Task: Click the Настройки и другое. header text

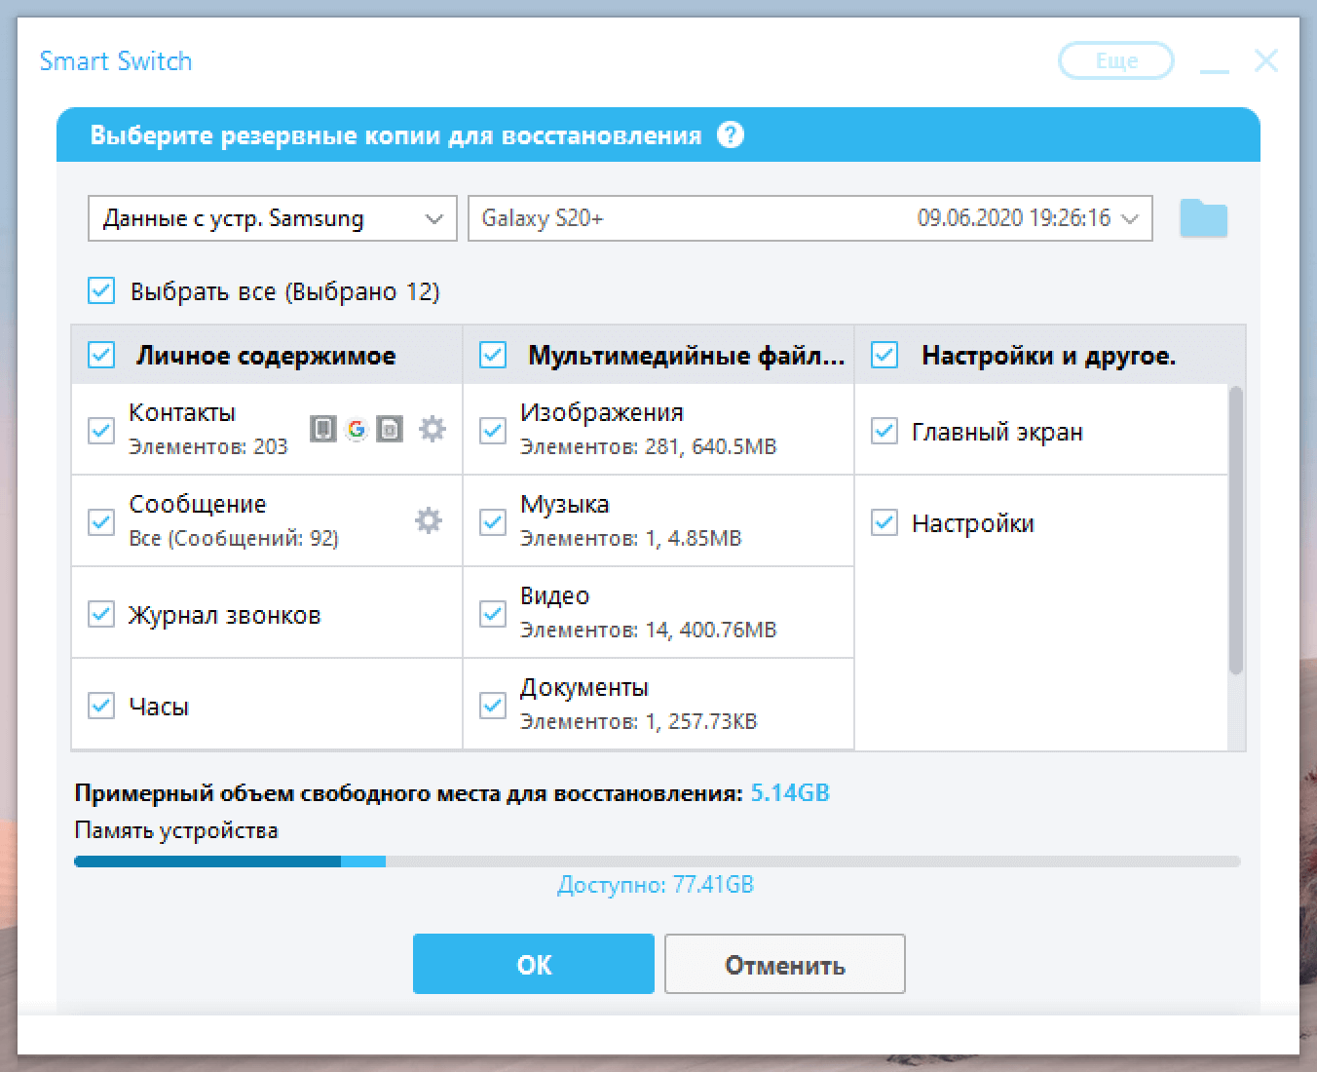Action: [1049, 356]
